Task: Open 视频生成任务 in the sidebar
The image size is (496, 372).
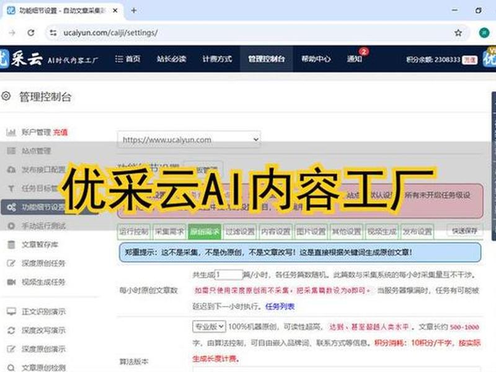Action: pyautogui.click(x=43, y=282)
